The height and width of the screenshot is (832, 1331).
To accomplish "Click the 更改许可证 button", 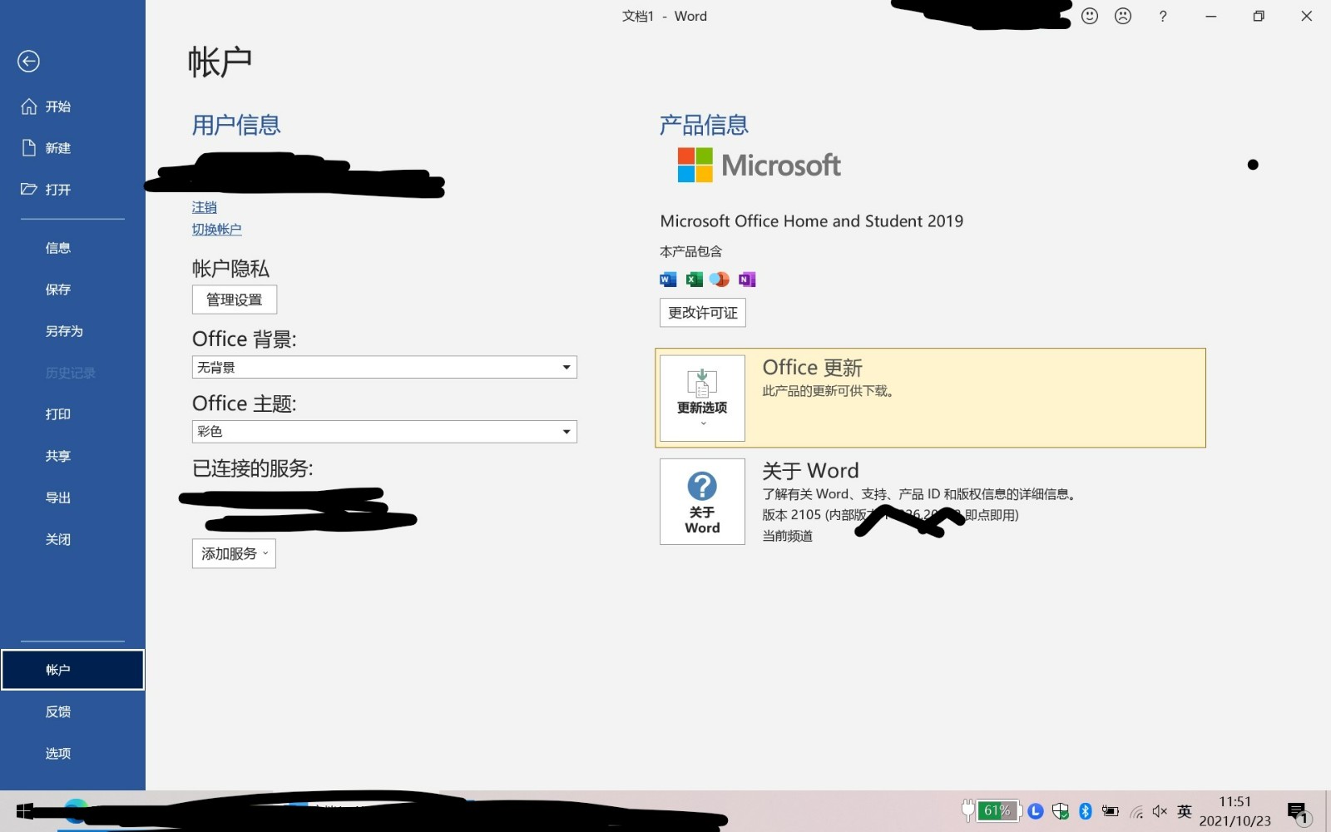I will click(x=703, y=313).
